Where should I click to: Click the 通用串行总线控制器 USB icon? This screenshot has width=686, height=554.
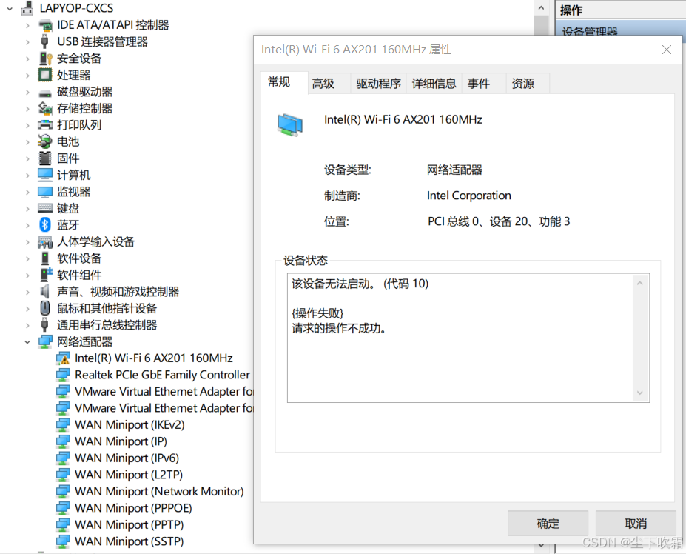pos(44,324)
